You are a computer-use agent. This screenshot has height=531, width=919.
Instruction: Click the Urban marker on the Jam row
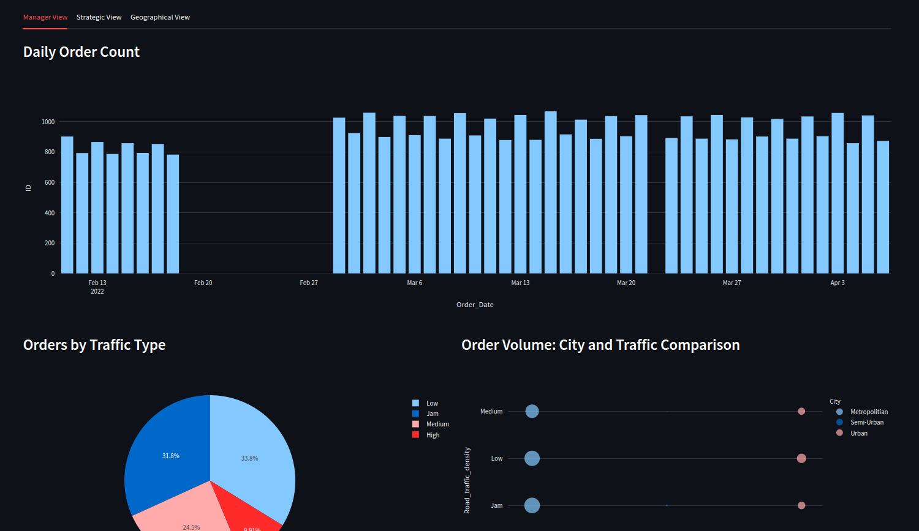801,505
